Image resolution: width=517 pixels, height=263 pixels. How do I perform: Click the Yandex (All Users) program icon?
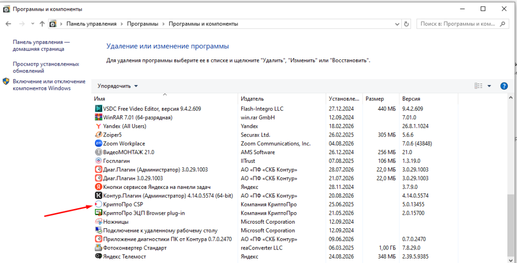pyautogui.click(x=98, y=126)
